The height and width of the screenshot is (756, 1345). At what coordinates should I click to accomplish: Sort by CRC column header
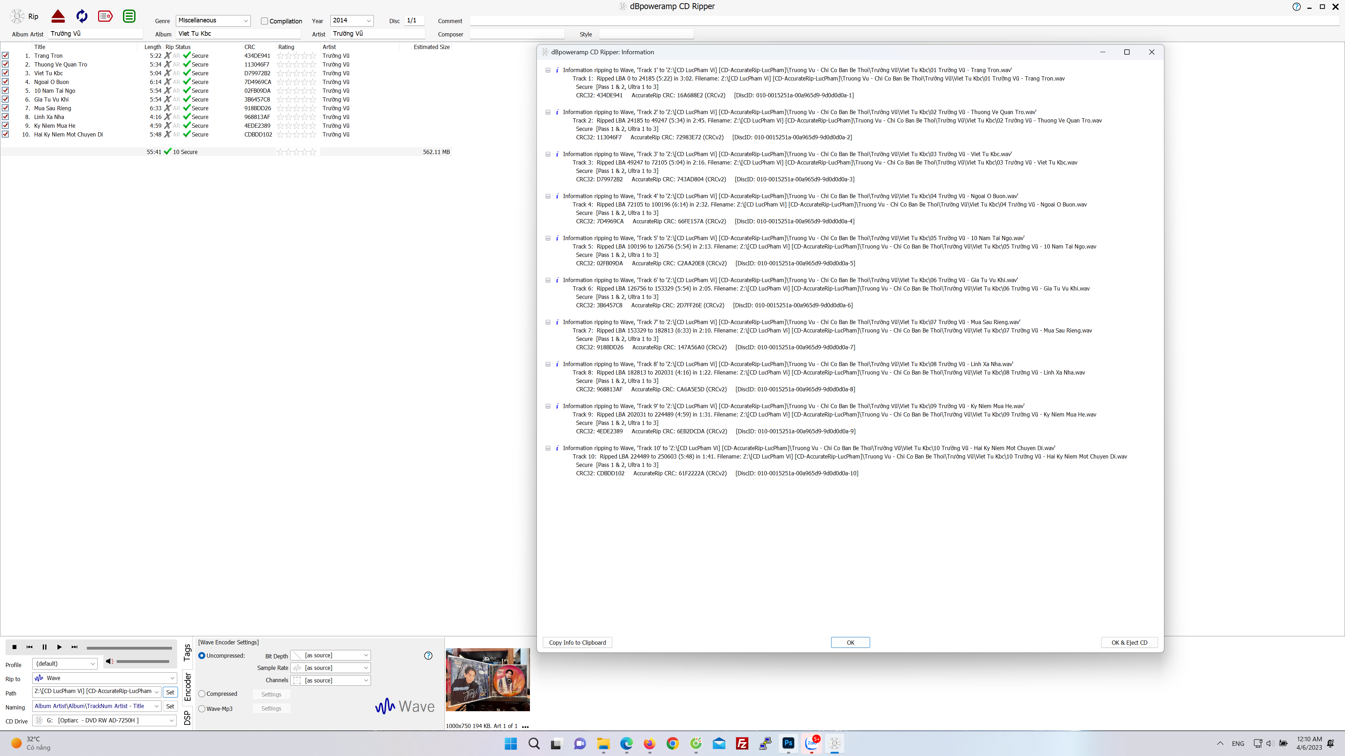coord(250,47)
